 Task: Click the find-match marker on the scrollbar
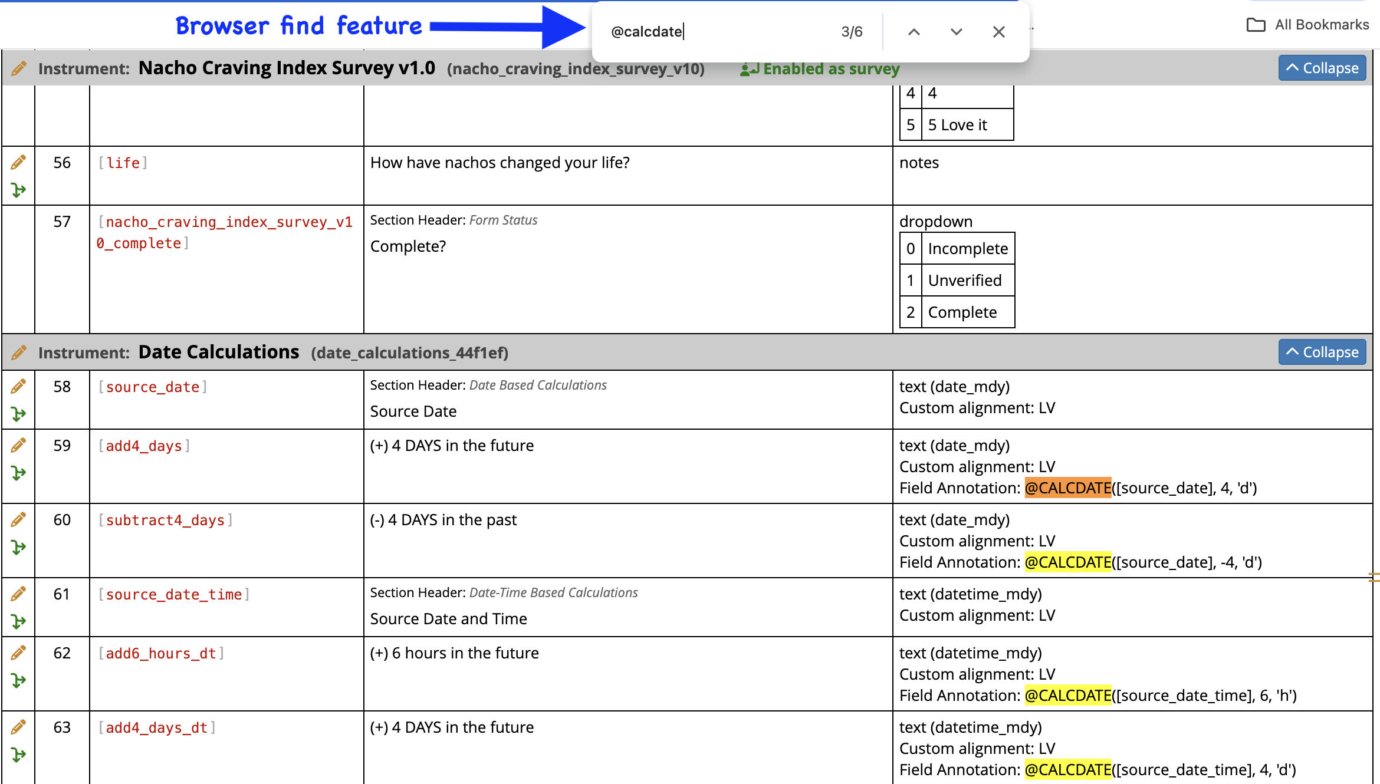(x=1374, y=577)
